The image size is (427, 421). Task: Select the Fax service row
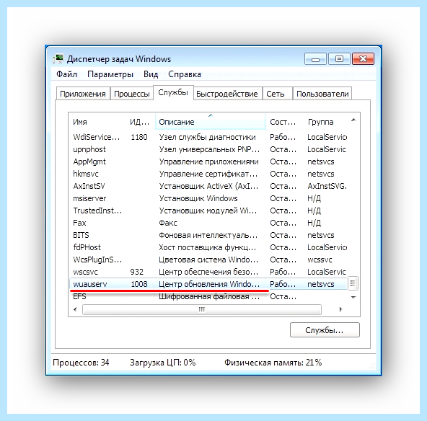tap(208, 223)
